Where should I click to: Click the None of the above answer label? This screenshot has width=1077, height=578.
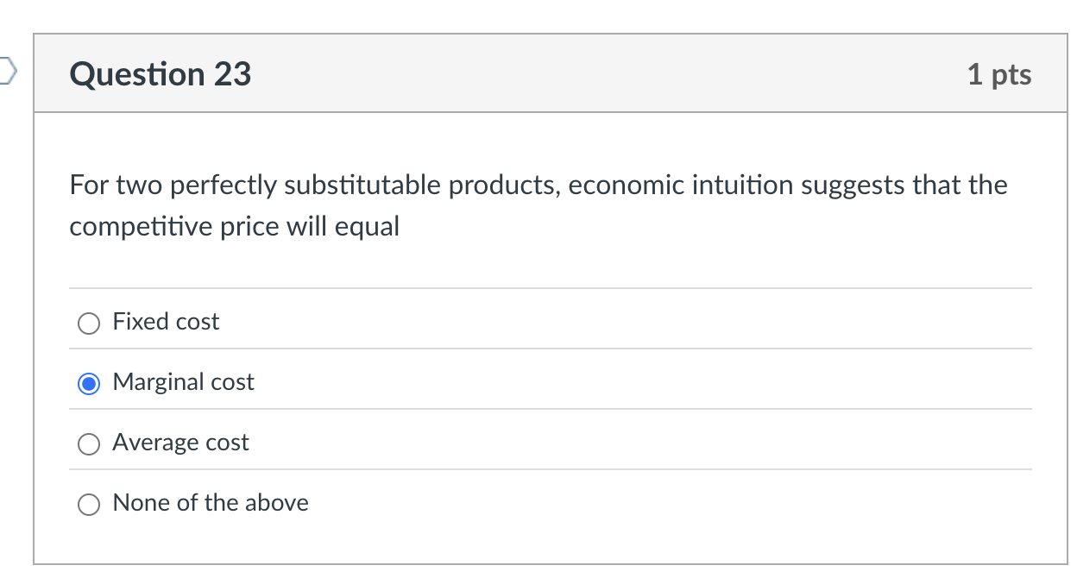click(x=210, y=502)
